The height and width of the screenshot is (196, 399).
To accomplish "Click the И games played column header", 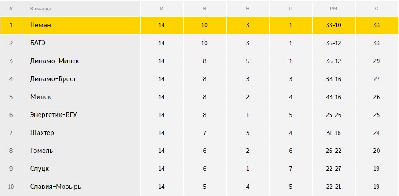I will point(162,9).
